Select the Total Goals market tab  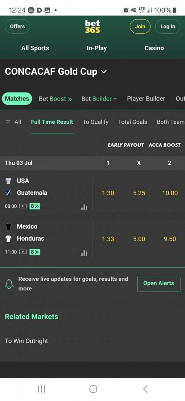click(133, 122)
